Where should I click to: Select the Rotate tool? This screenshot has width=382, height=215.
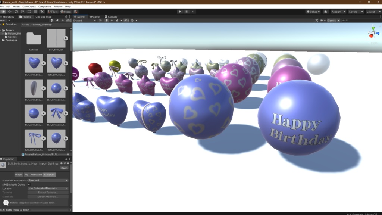[16, 12]
